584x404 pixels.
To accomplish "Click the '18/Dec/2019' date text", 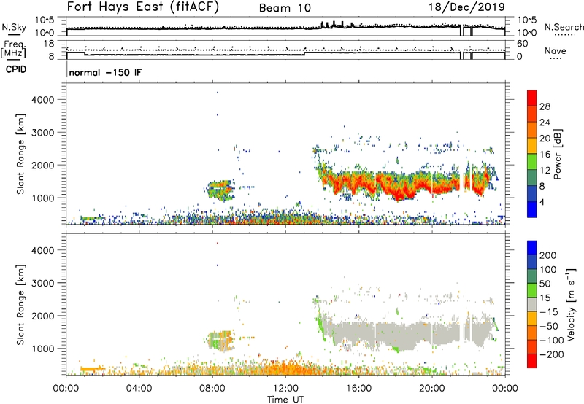I will pyautogui.click(x=466, y=7).
